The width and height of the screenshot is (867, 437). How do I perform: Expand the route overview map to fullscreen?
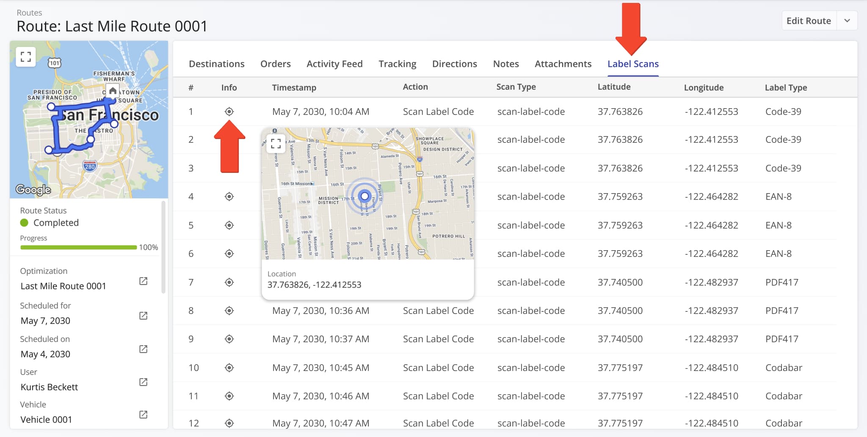tap(26, 56)
